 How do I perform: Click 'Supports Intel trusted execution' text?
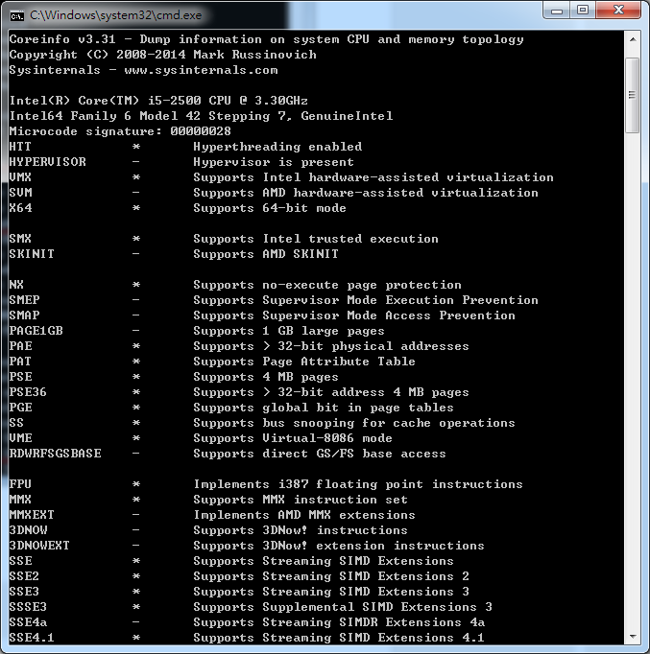[x=316, y=239]
